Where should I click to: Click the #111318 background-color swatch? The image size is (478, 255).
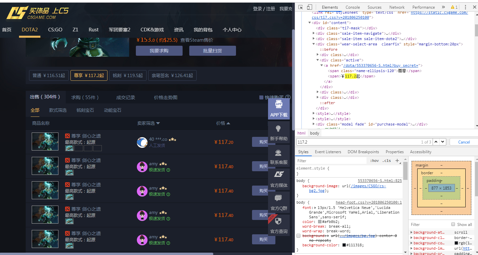(x=344, y=245)
